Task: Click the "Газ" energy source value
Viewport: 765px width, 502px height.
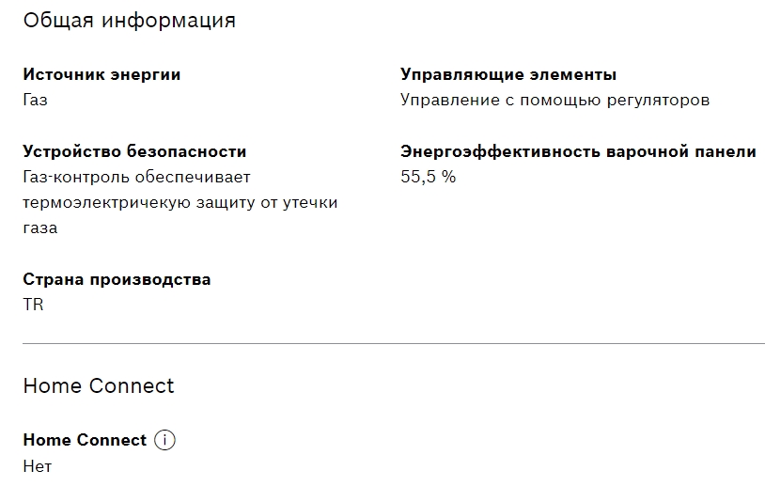Action: (35, 100)
